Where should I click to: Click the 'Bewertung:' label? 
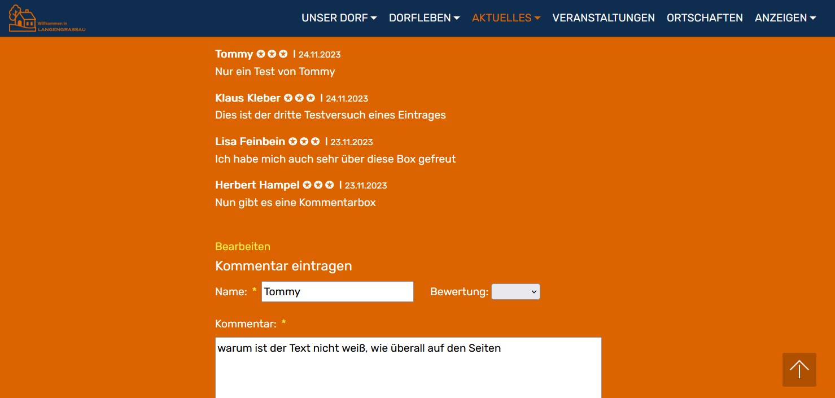click(x=459, y=292)
